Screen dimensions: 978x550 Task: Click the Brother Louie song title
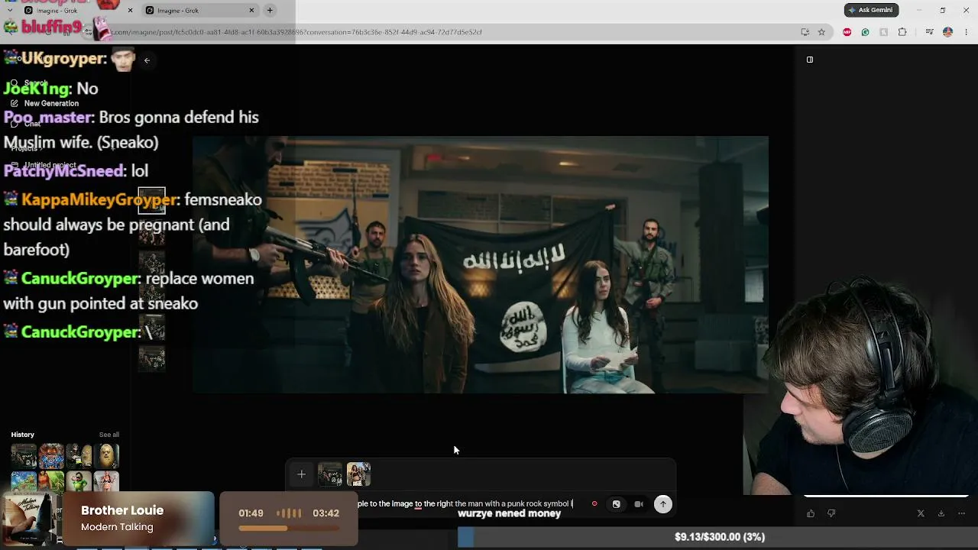[x=122, y=510]
